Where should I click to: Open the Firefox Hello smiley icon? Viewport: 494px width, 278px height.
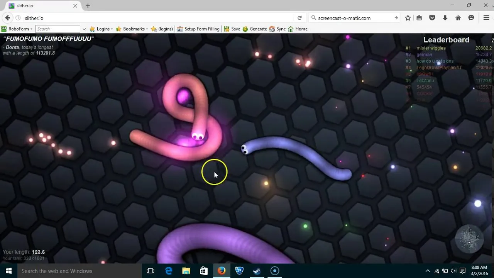click(x=471, y=18)
